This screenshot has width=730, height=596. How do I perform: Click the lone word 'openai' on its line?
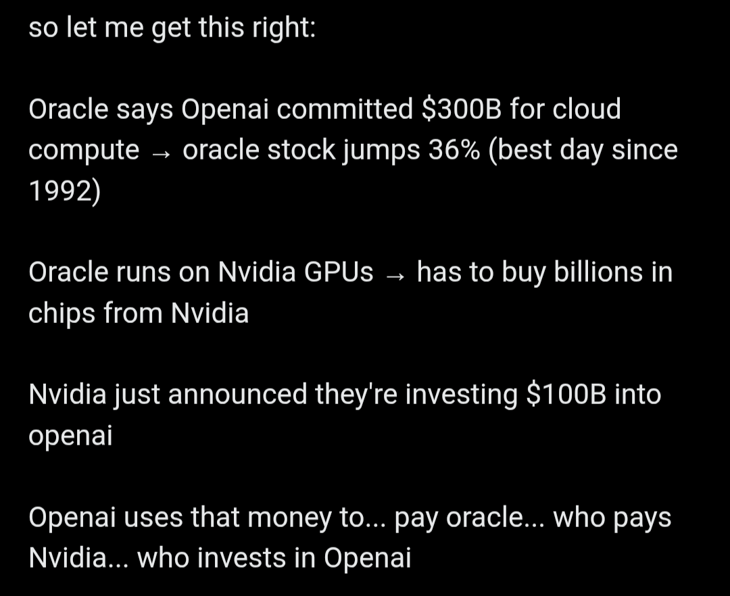(x=70, y=437)
